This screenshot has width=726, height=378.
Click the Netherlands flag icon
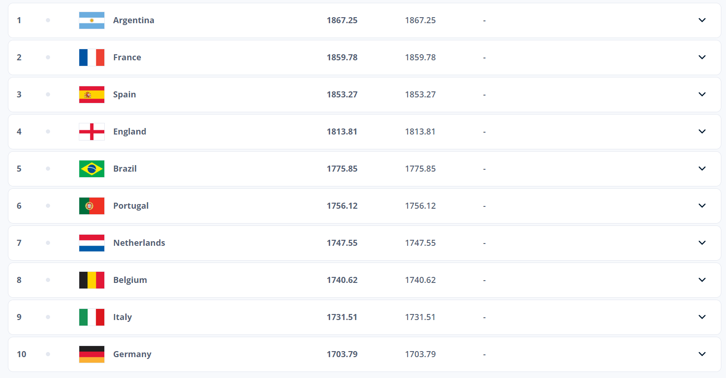[92, 243]
